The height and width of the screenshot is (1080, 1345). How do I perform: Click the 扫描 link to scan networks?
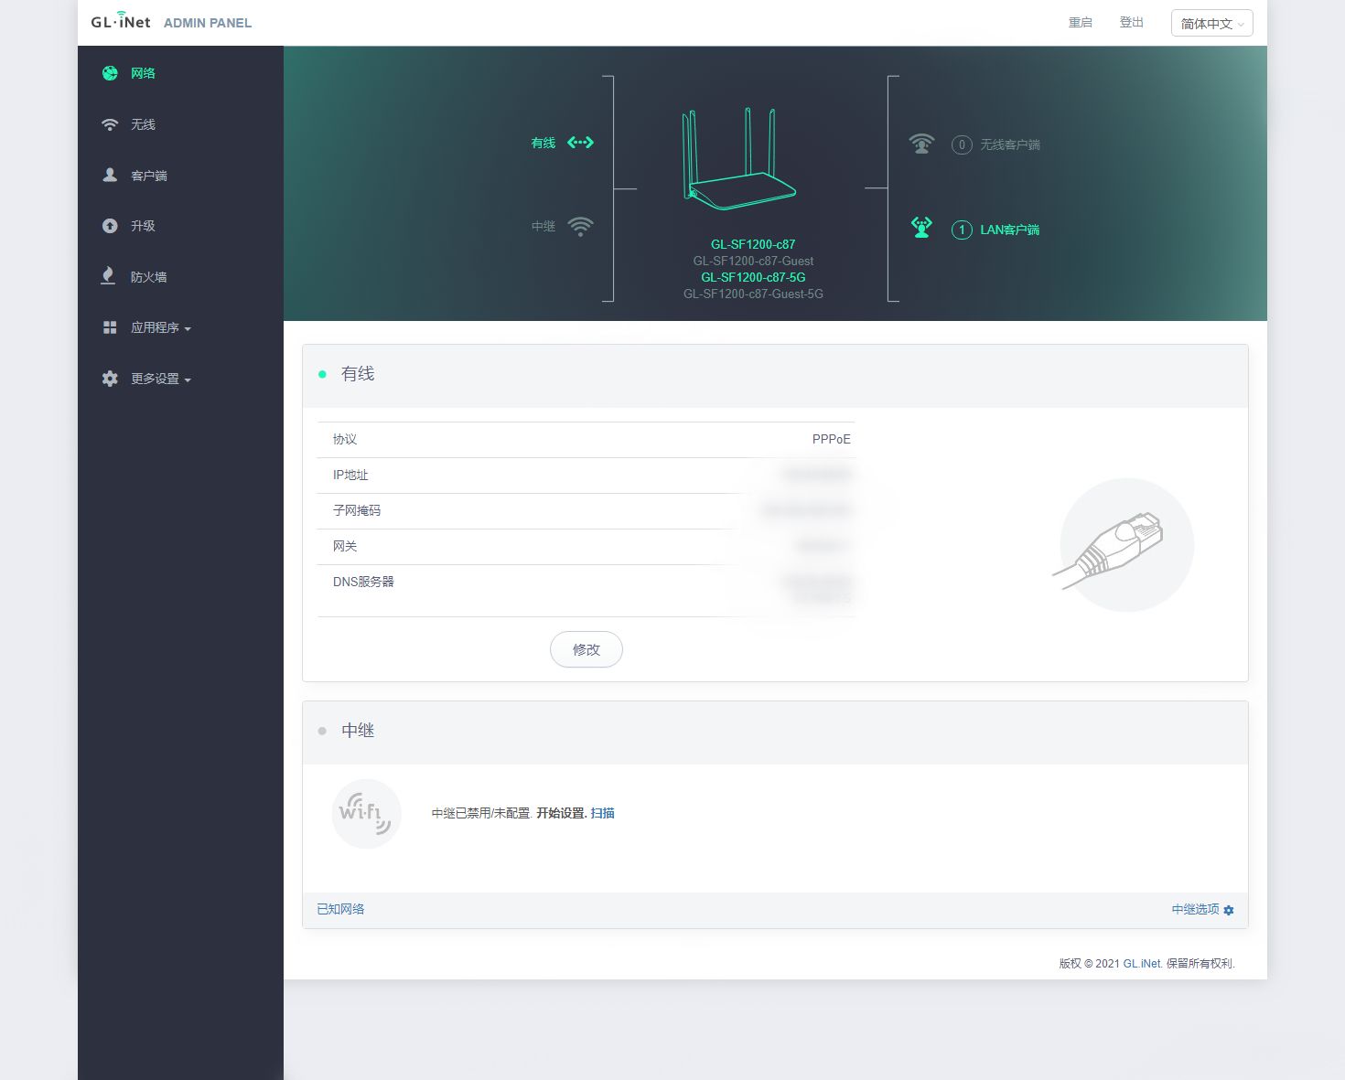tap(603, 813)
